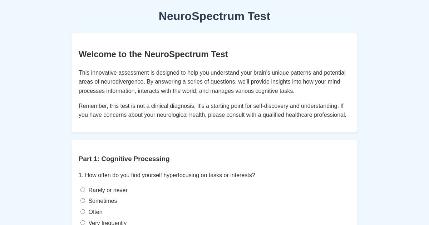Image resolution: width=429 pixels, height=225 pixels.
Task: Click question 1 about hyperfocusing on tasks
Action: pyautogui.click(x=167, y=175)
